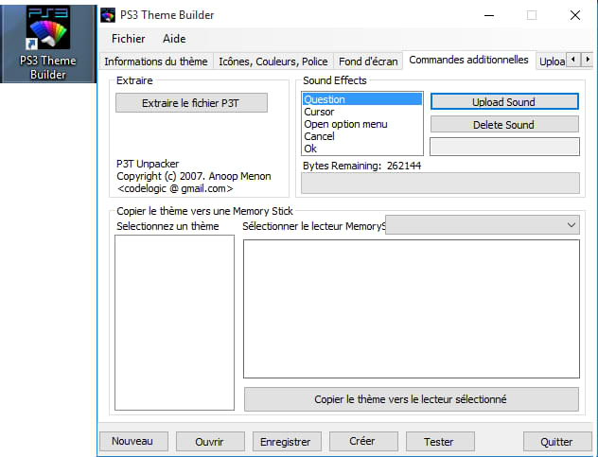Open the PS3 Theme Builder desktop shortcut
The width and height of the screenshot is (598, 457).
coord(47,43)
